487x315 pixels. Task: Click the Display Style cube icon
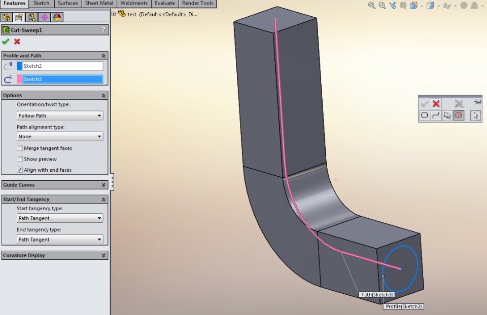tap(430, 5)
